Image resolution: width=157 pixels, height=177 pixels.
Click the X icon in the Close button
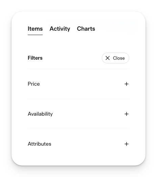108,58
